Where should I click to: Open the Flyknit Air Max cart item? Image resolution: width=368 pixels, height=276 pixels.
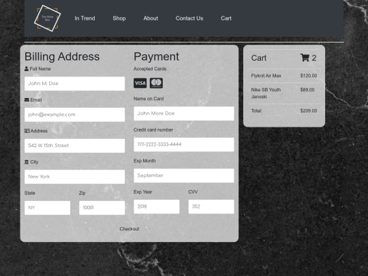266,76
